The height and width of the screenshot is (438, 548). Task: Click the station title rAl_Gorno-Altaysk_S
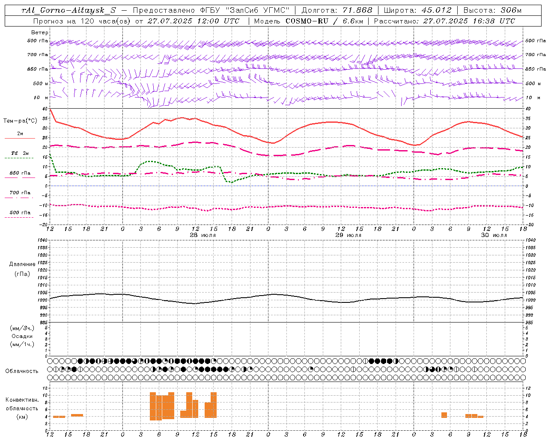coord(69,10)
